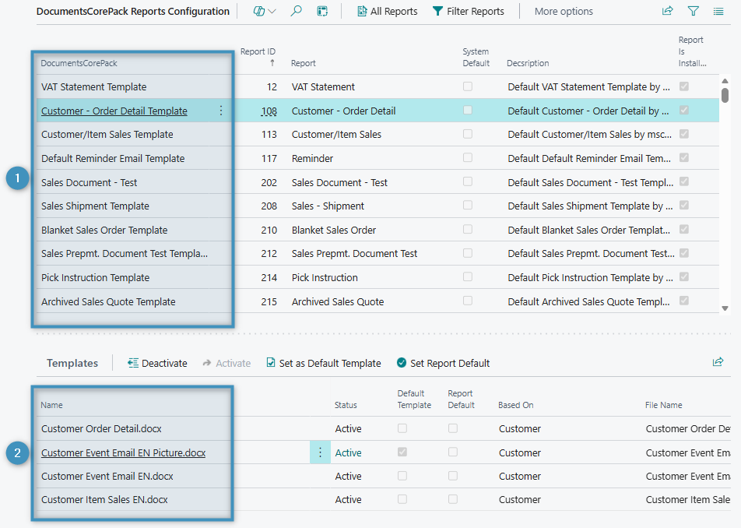Select Customer Order Detail.docx template

pos(101,429)
